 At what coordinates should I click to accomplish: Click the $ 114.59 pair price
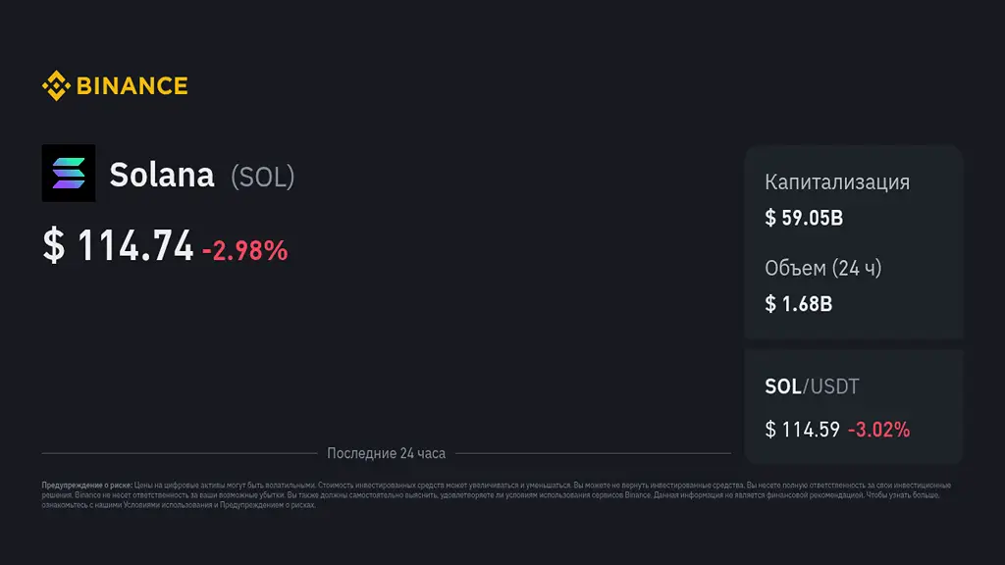pos(802,429)
